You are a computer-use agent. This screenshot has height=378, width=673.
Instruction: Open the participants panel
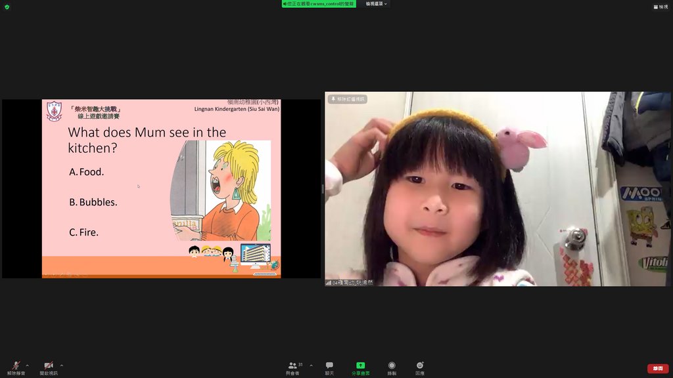coord(292,367)
